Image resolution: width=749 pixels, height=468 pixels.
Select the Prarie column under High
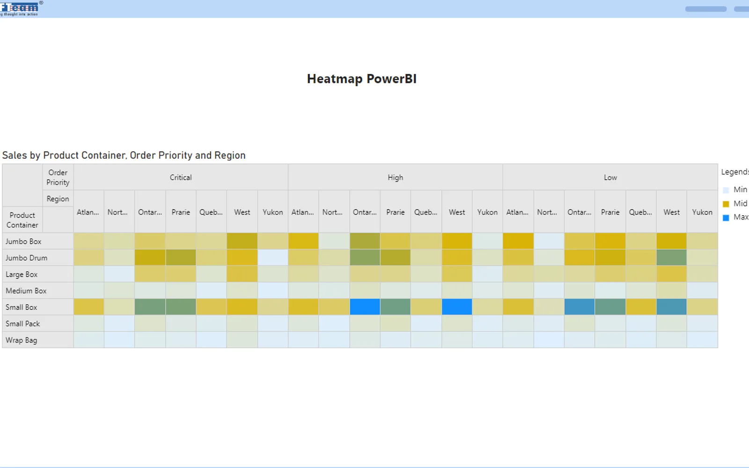point(396,212)
